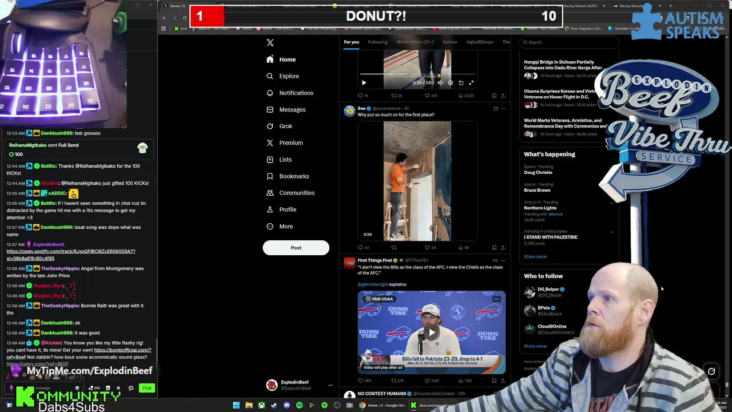
Task: Open Grok in the sidebar
Action: (x=279, y=126)
